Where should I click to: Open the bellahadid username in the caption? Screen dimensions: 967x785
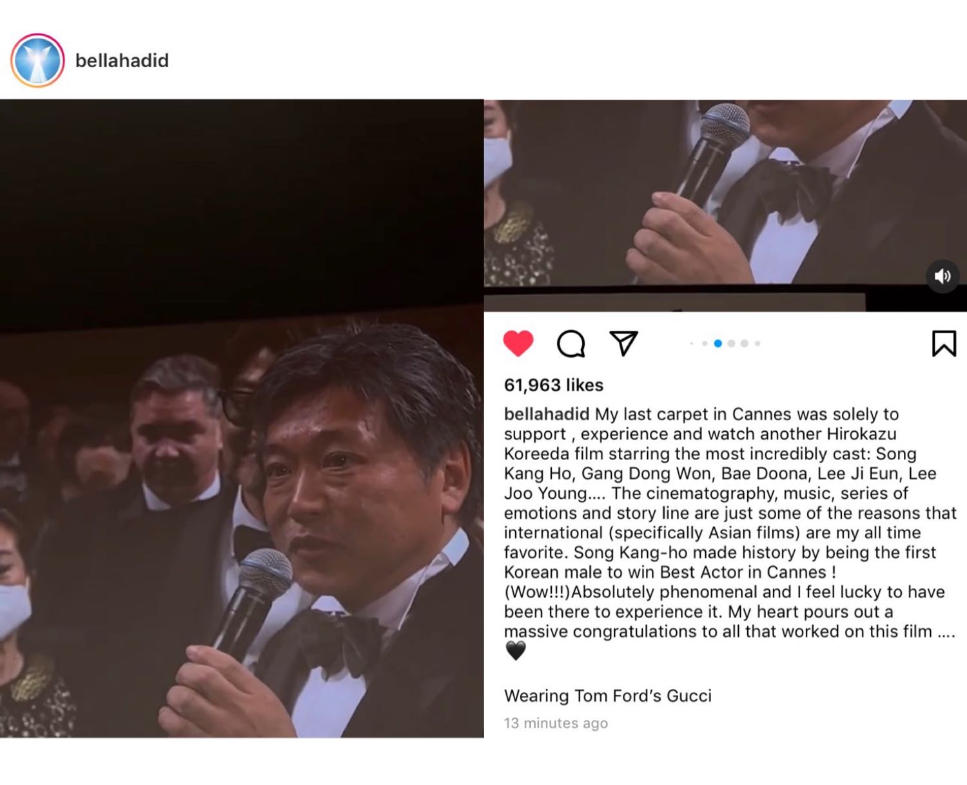pos(547,414)
